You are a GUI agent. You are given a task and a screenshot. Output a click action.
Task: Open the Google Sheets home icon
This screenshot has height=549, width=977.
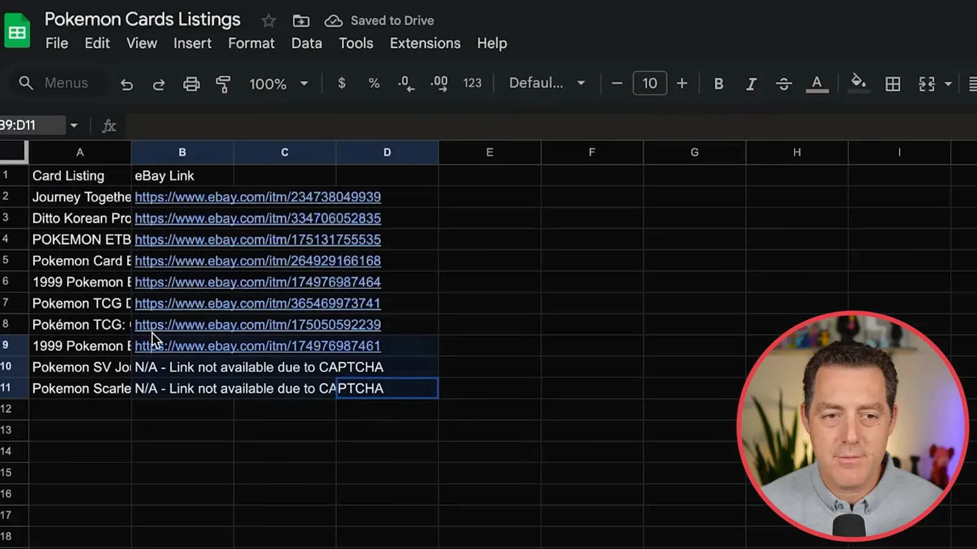[17, 31]
